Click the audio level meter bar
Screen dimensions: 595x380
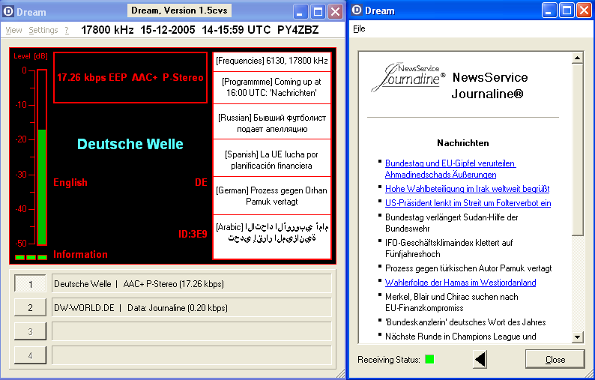[x=42, y=157]
